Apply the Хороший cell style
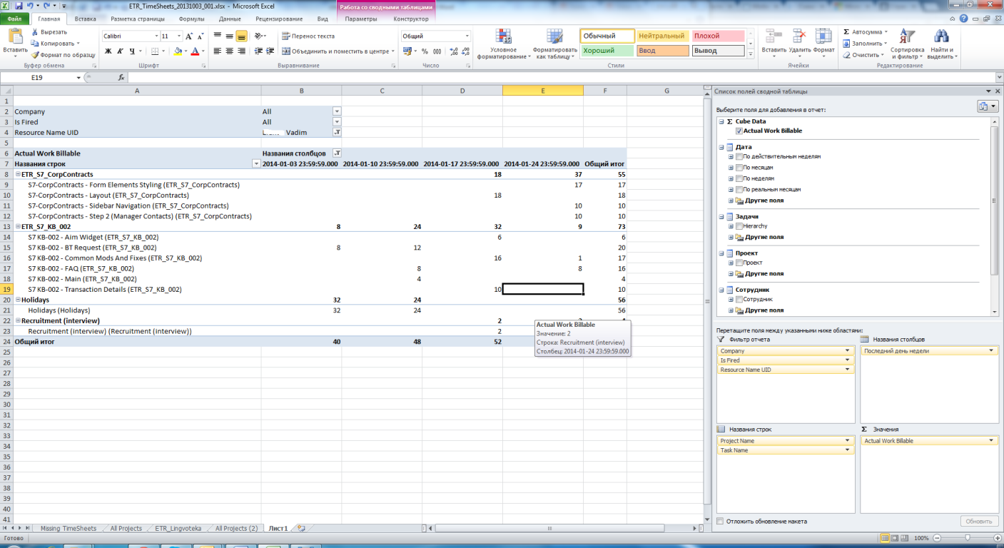1004x548 pixels. click(x=607, y=51)
